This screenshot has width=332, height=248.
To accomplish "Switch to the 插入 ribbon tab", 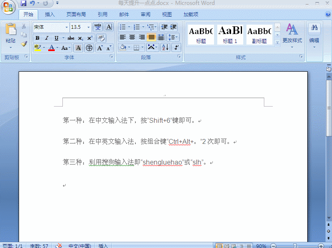I will pyautogui.click(x=49, y=14).
